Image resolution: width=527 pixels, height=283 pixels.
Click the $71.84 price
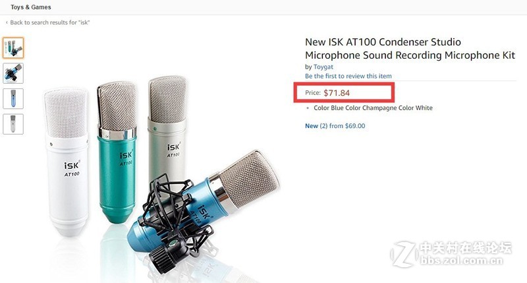(337, 92)
